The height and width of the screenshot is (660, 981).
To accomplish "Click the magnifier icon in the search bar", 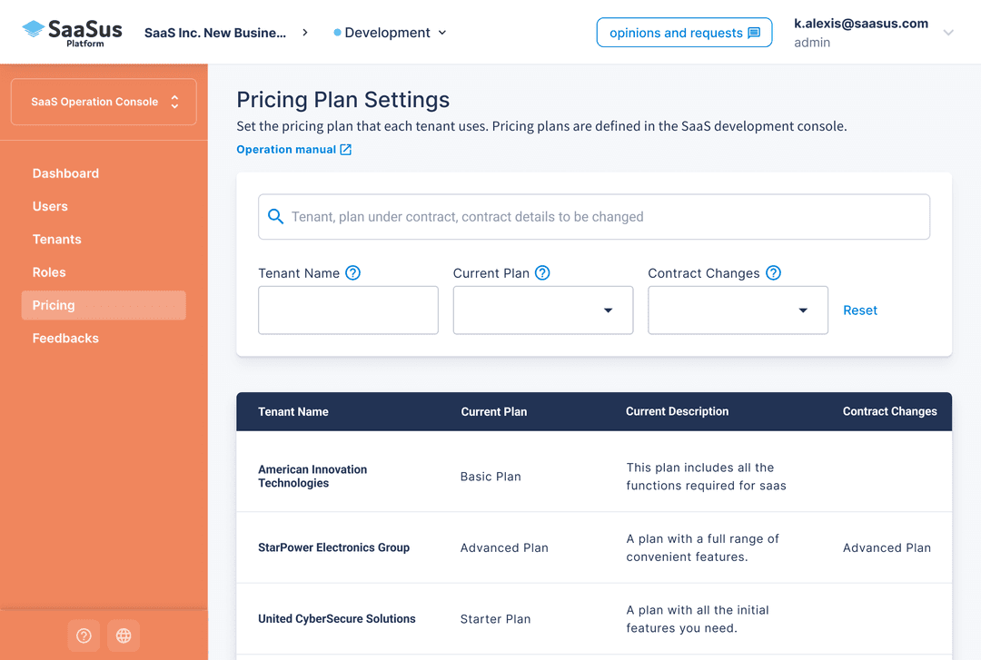I will click(275, 216).
